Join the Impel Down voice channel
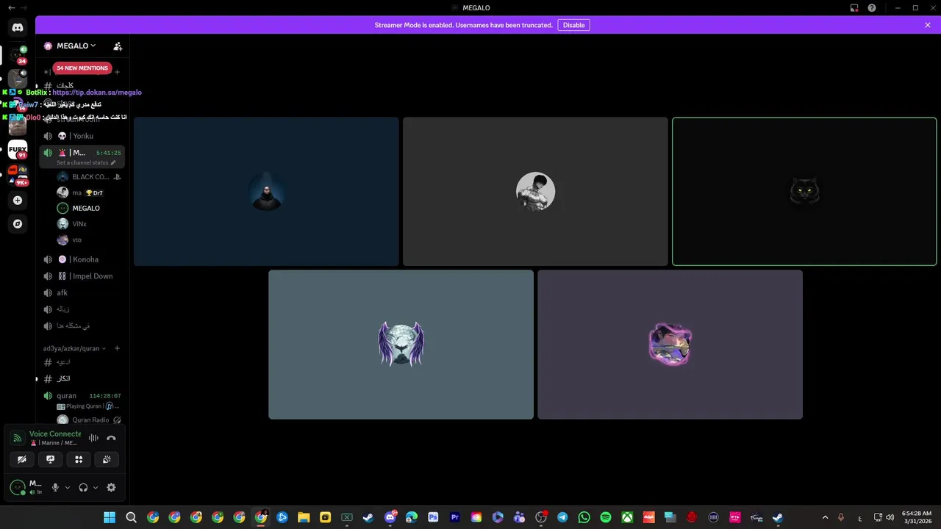Viewport: 941px width, 529px height. 82,276
